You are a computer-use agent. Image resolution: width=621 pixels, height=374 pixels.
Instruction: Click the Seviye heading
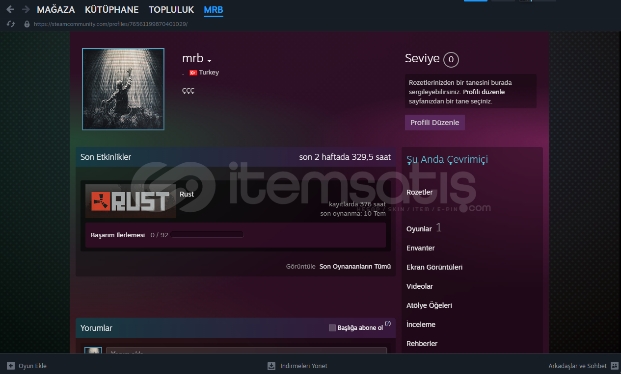pos(422,59)
